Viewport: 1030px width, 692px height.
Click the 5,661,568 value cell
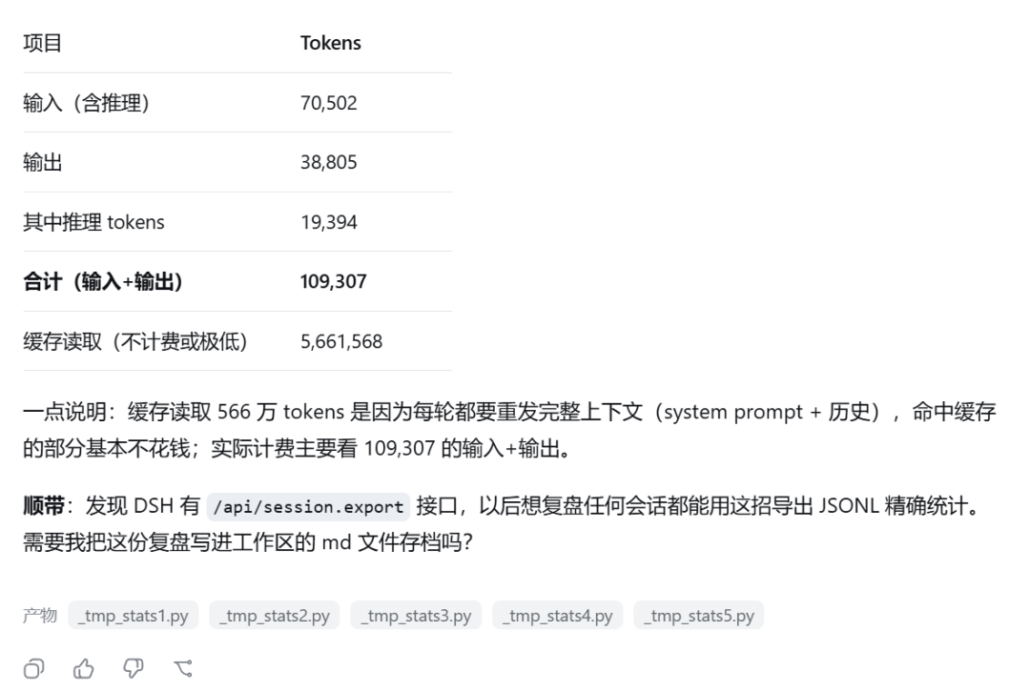tap(340, 341)
